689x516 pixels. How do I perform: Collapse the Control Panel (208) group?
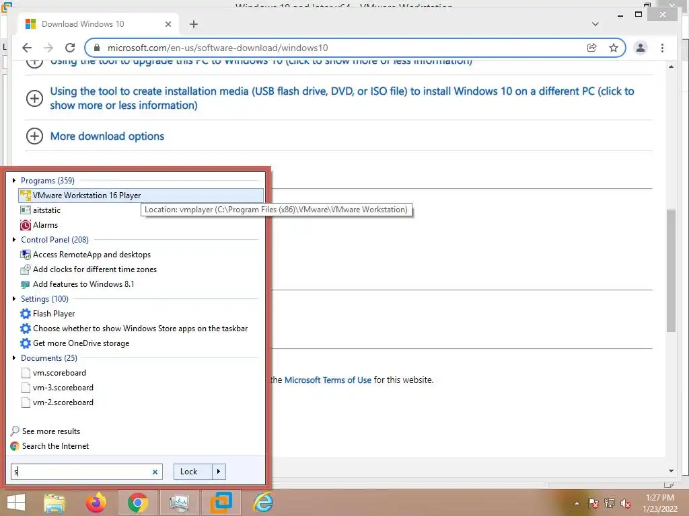tap(14, 240)
